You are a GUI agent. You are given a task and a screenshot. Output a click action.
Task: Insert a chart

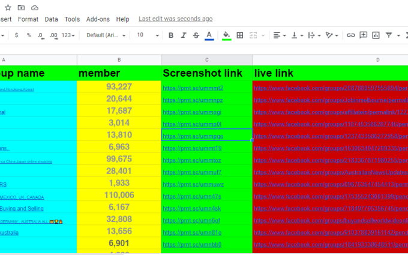376,35
